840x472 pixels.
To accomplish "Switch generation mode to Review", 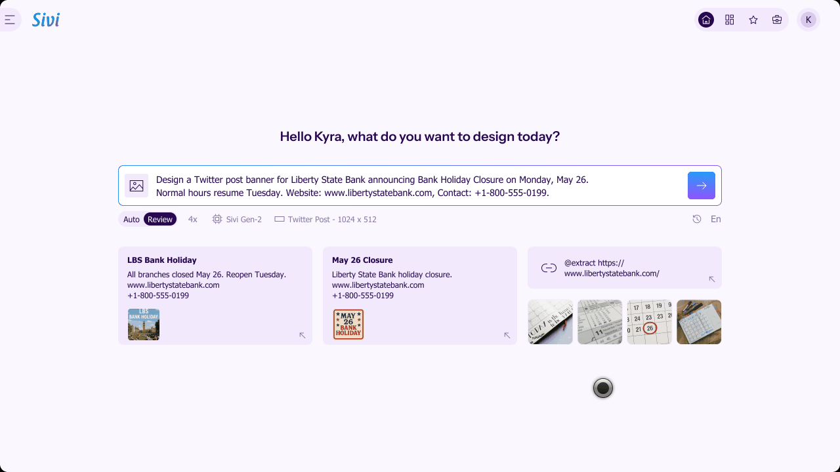I will [160, 220].
